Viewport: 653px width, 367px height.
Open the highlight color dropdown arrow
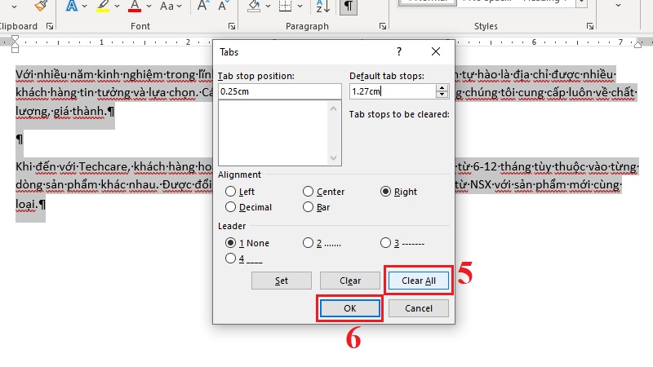[x=117, y=7]
